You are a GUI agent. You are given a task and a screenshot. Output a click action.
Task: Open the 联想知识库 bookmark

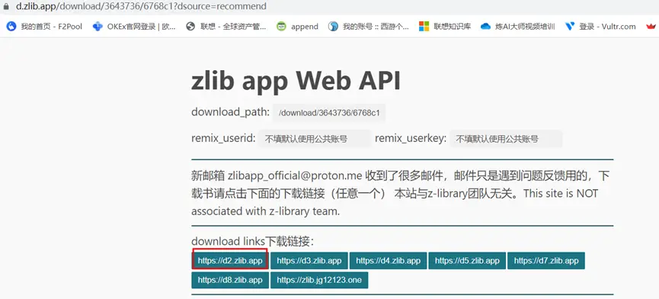click(x=445, y=27)
